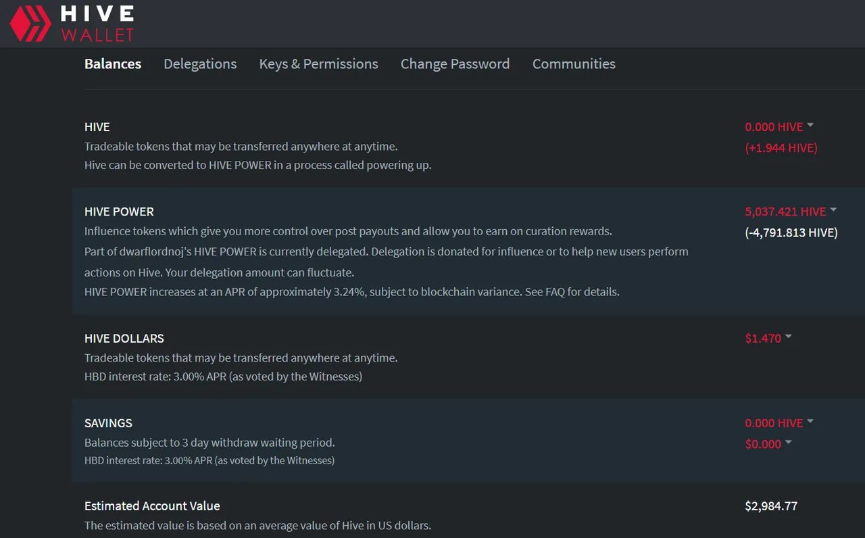The height and width of the screenshot is (538, 865).
Task: Click the 'powering up' description line
Action: [257, 165]
